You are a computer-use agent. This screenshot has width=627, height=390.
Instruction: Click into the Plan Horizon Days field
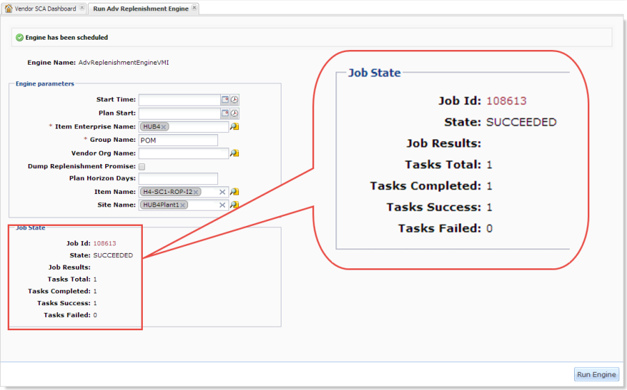178,179
